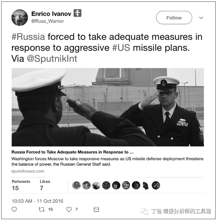
Task: Open Enrico Ivanov's profile avatar
Action: pos(19,18)
